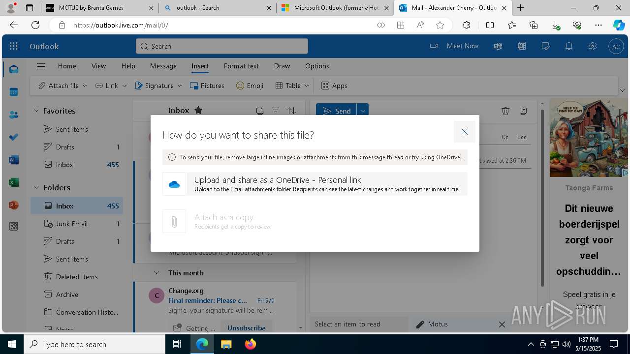Open the Outlook app launcher grid
Image resolution: width=630 pixels, height=354 pixels.
point(14,46)
